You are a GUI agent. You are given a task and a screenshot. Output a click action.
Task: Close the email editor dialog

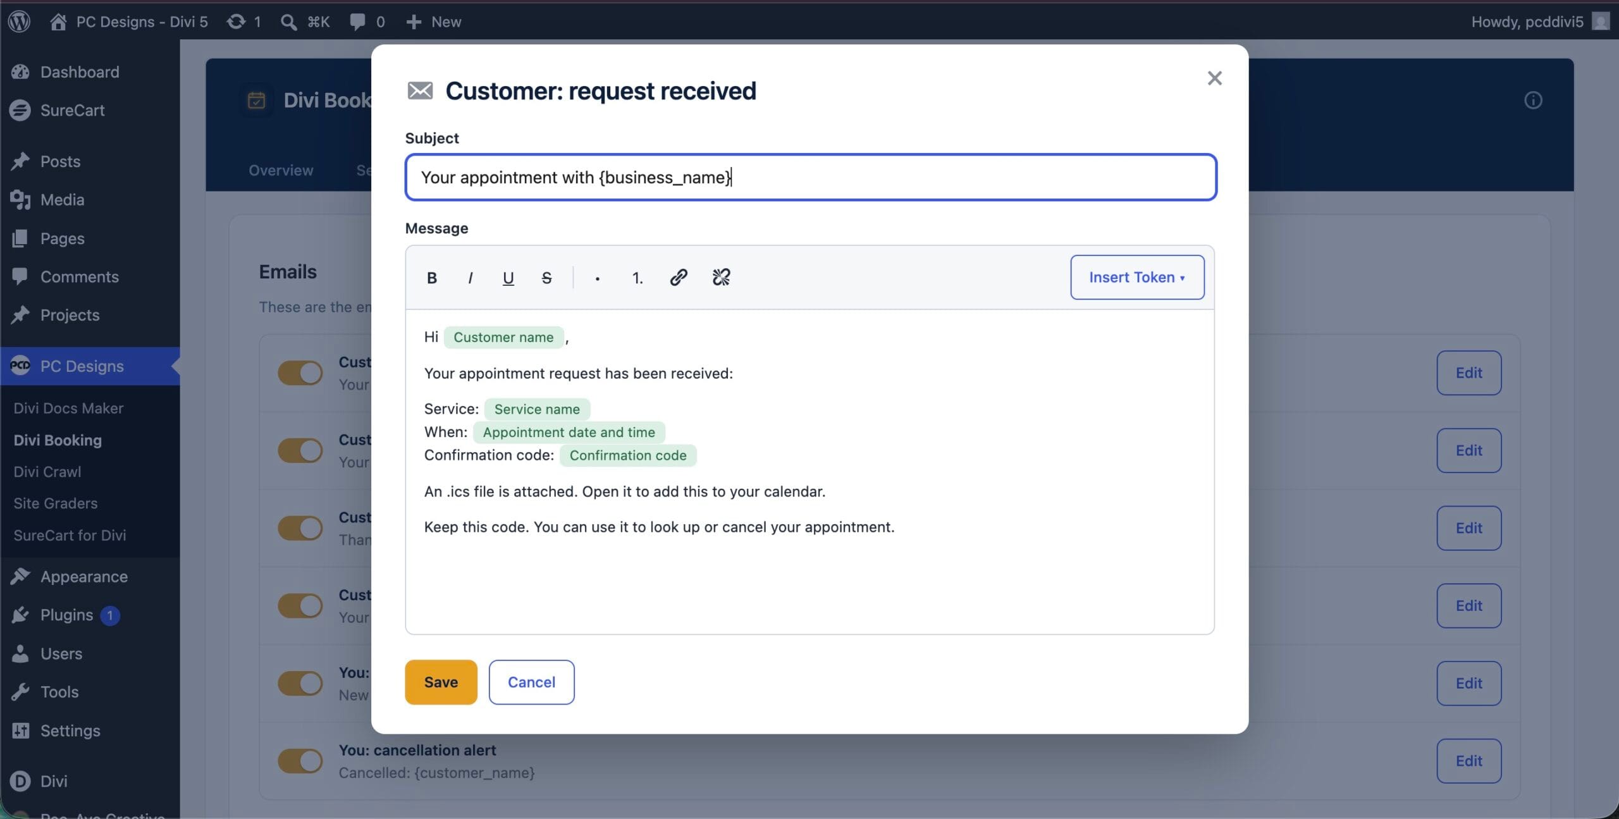click(1214, 78)
